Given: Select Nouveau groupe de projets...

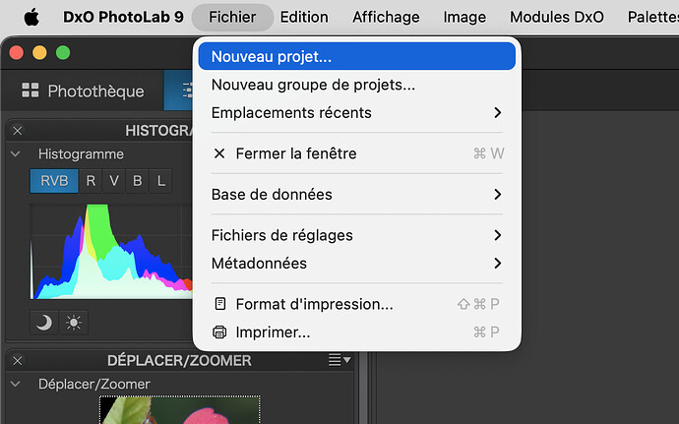Looking at the screenshot, I should (x=357, y=85).
